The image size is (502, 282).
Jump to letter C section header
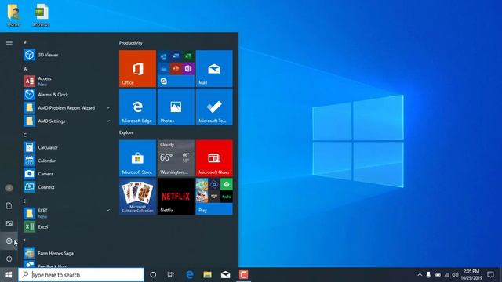(25, 135)
